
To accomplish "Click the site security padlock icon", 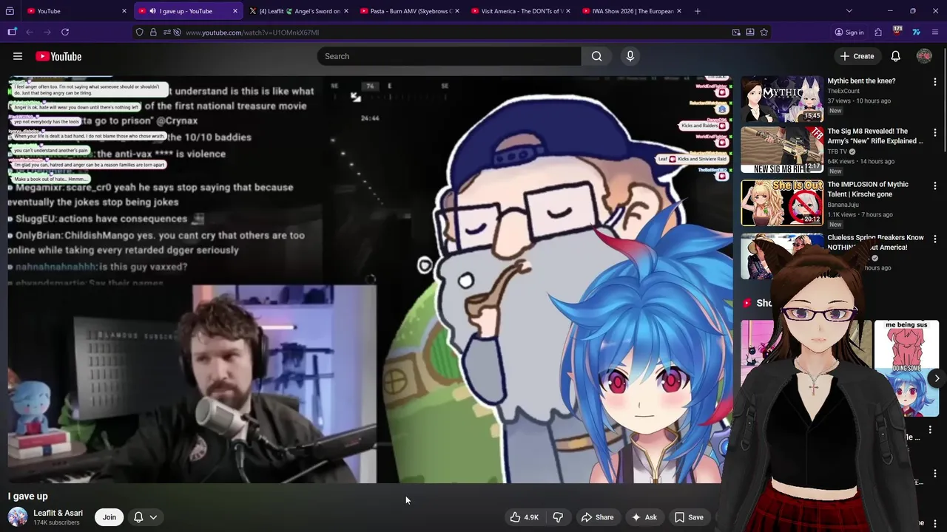I will 153,33.
